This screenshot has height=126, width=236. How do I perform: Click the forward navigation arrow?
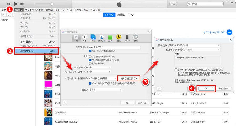click(9, 15)
